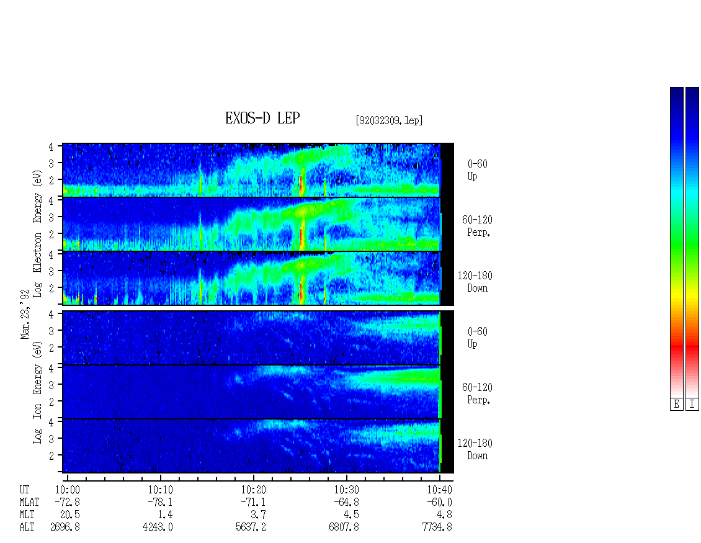Click the ALT value 5637.2
Viewport: 701px width, 543px height.
251,527
